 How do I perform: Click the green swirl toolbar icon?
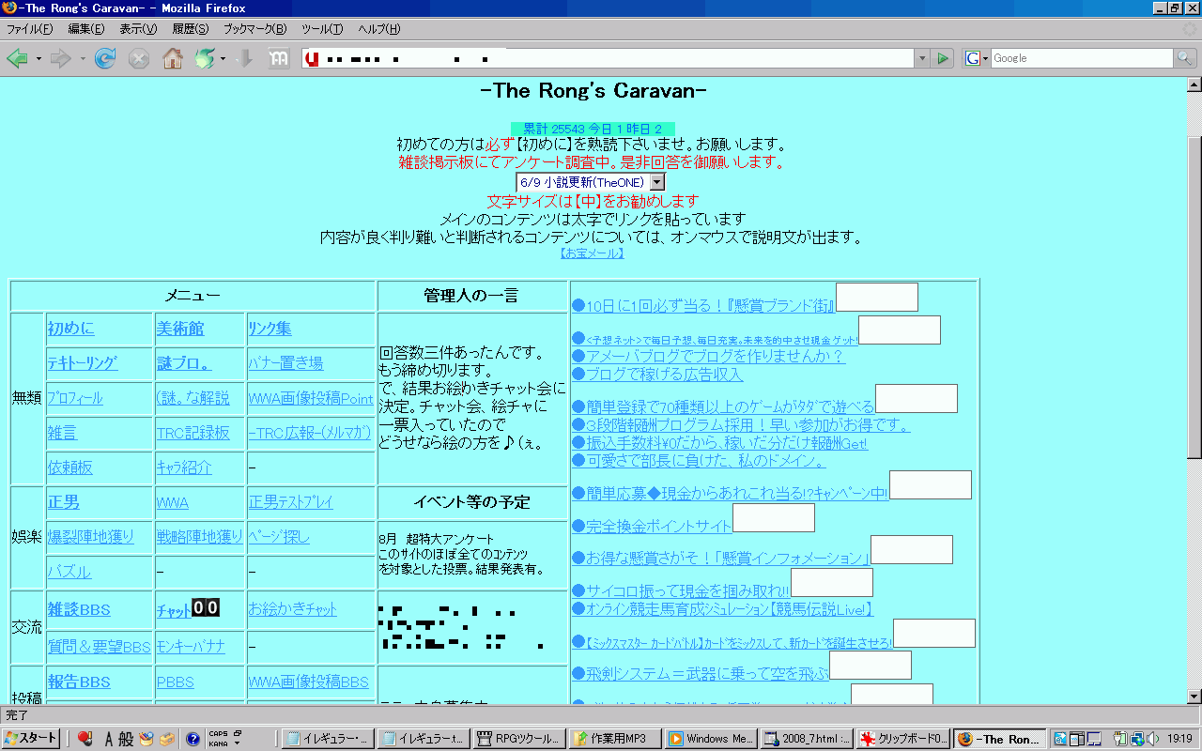(x=204, y=59)
